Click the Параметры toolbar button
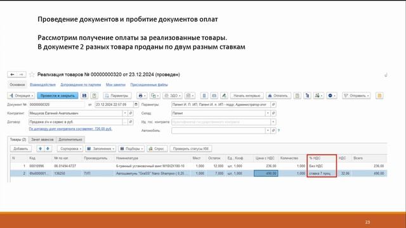Image resolution: width=406 pixels, height=228 pixels. (x=117, y=96)
